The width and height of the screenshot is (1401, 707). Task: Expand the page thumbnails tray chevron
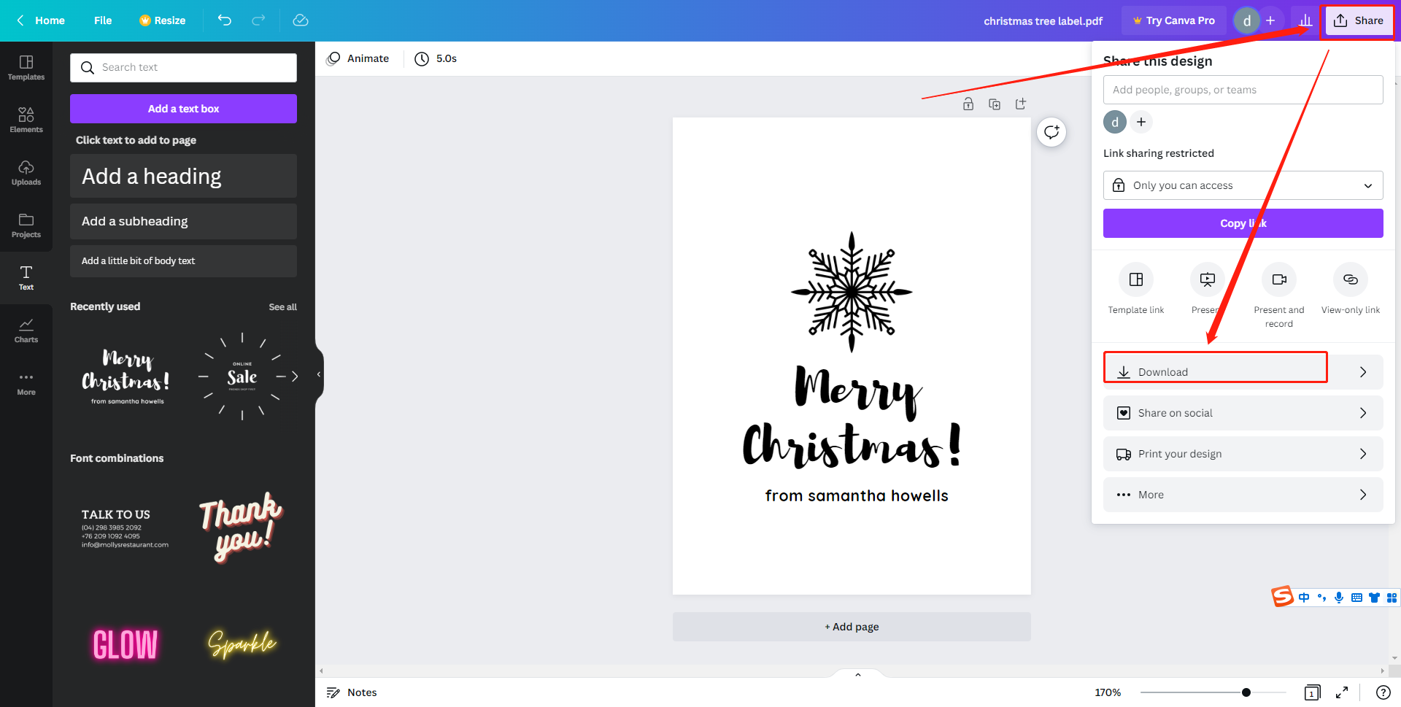point(858,674)
